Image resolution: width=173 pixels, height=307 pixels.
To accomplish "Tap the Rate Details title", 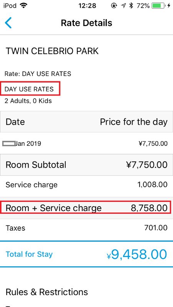I will point(86,23).
